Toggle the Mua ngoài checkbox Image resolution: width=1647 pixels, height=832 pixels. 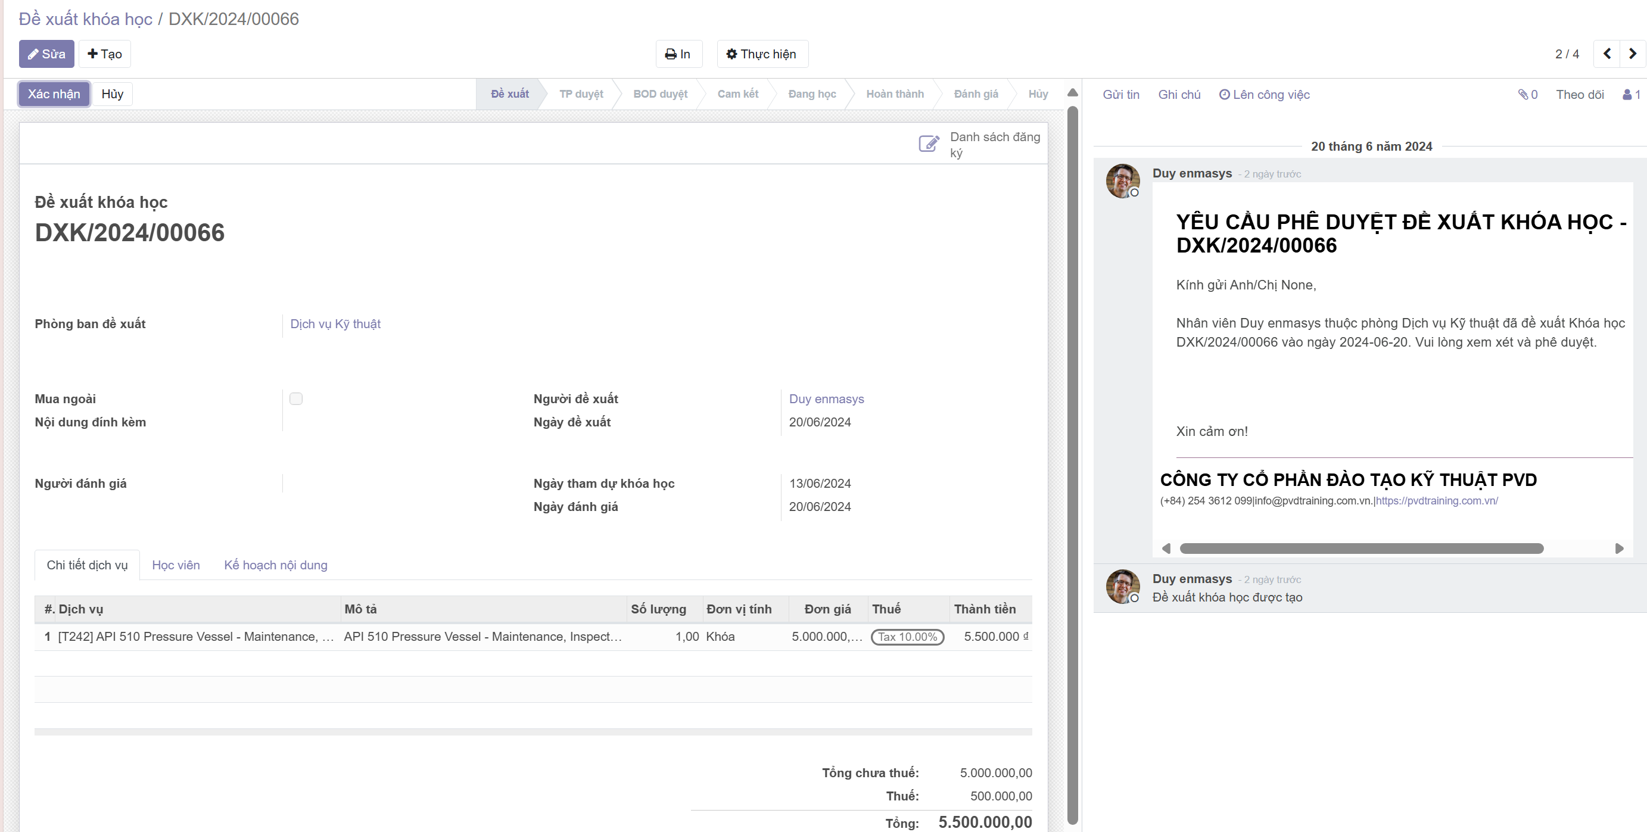click(x=296, y=399)
